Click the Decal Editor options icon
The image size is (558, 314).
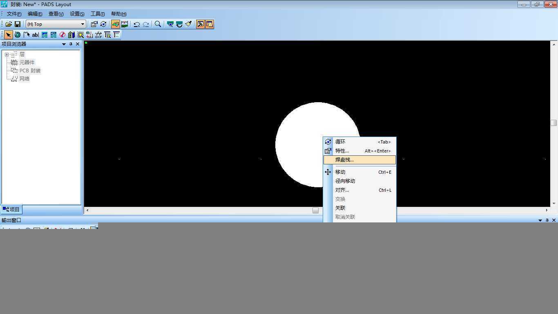pyautogui.click(x=107, y=35)
